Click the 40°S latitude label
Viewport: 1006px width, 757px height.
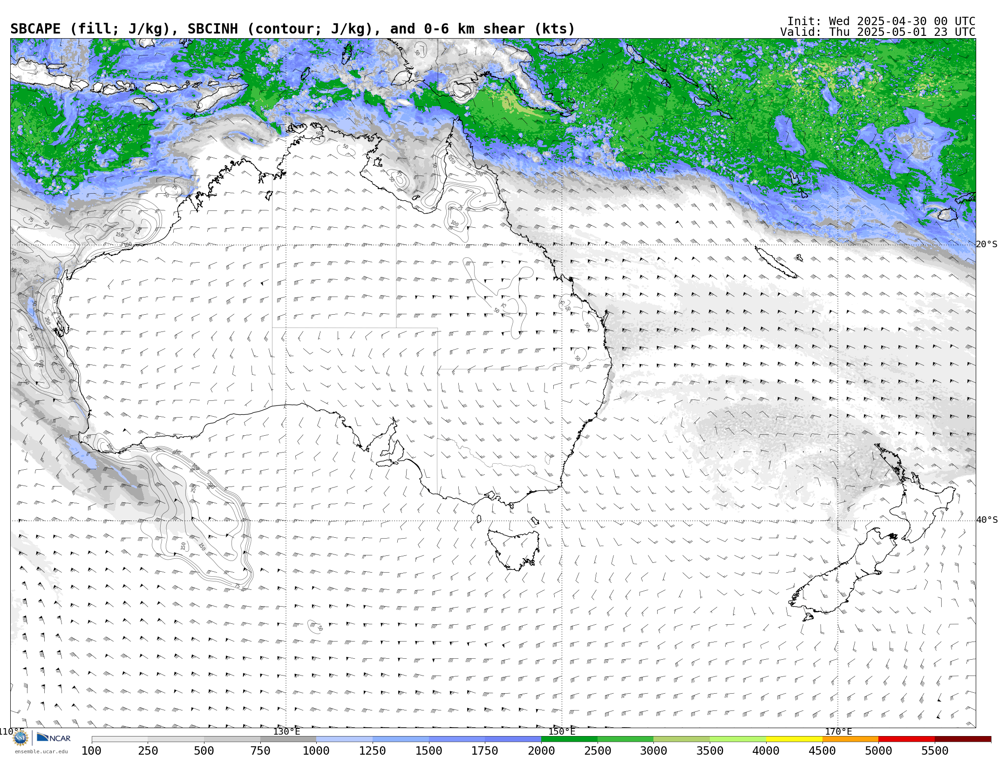click(987, 520)
